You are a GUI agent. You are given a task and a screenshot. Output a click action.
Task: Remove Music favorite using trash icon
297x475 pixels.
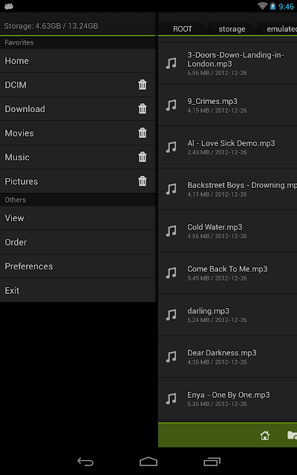142,157
